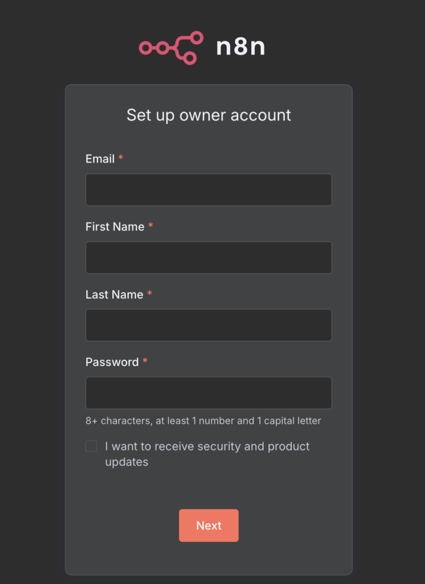Image resolution: width=425 pixels, height=584 pixels.
Task: Click the First Name label text
Action: point(115,226)
